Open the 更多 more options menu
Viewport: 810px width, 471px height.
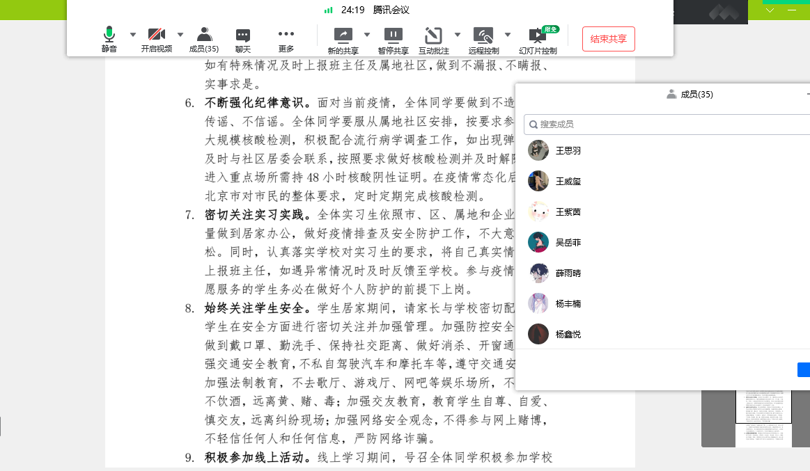[286, 40]
